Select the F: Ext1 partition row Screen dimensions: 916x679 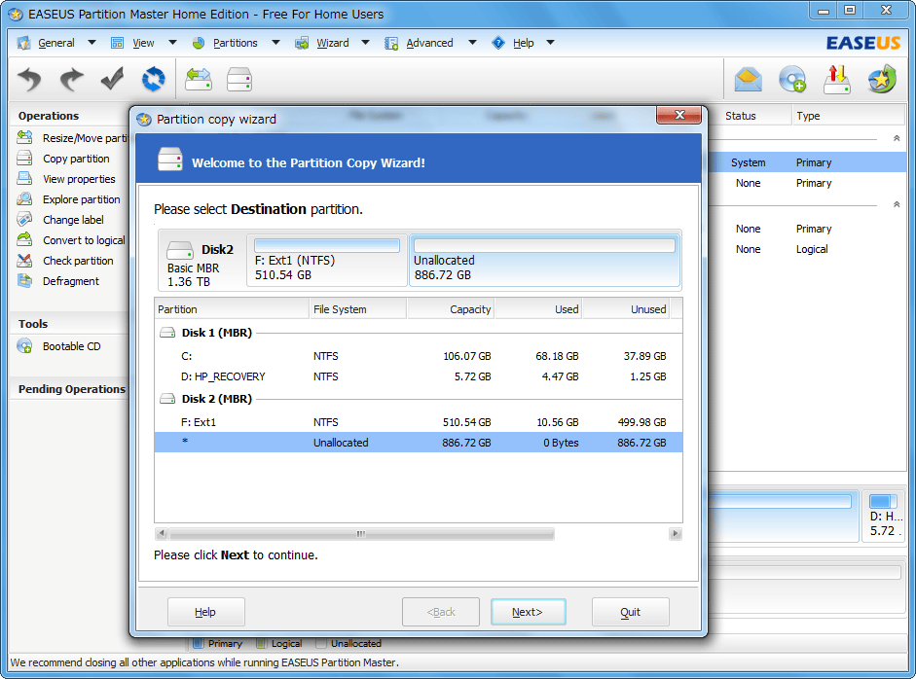tap(419, 422)
